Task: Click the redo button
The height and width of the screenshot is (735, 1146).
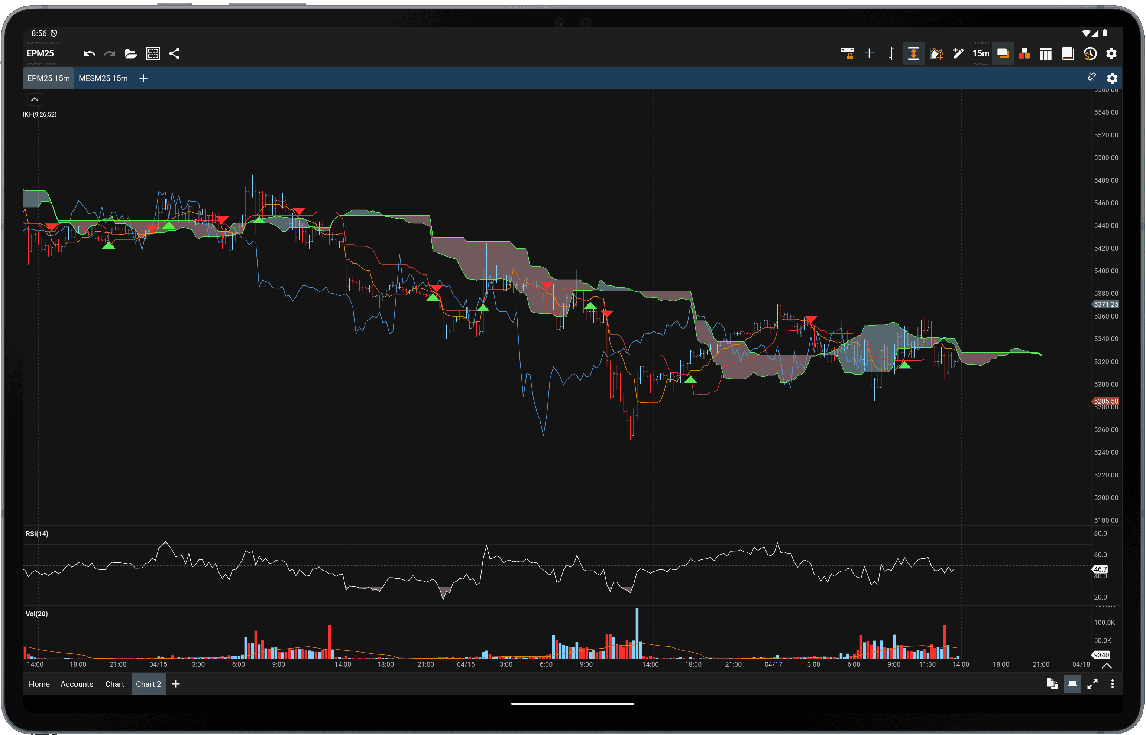Action: pos(109,53)
